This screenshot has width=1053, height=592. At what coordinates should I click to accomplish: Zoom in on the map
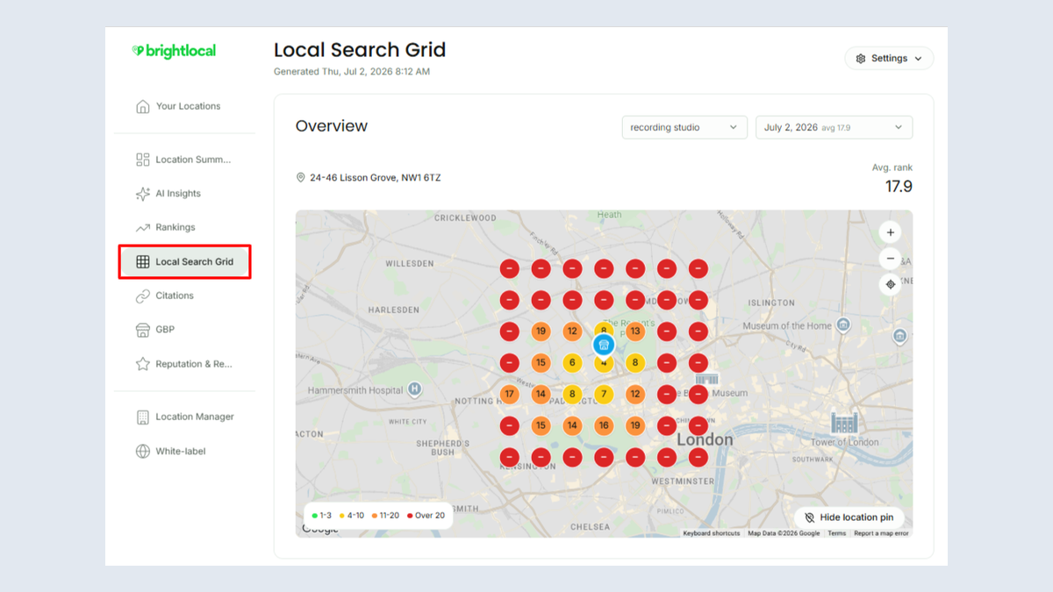click(x=891, y=232)
